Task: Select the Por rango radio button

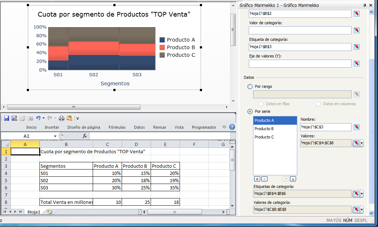Action: [x=250, y=87]
